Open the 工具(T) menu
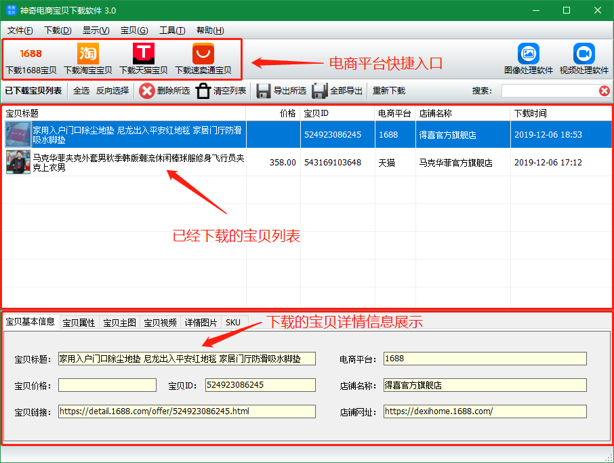 coord(172,31)
